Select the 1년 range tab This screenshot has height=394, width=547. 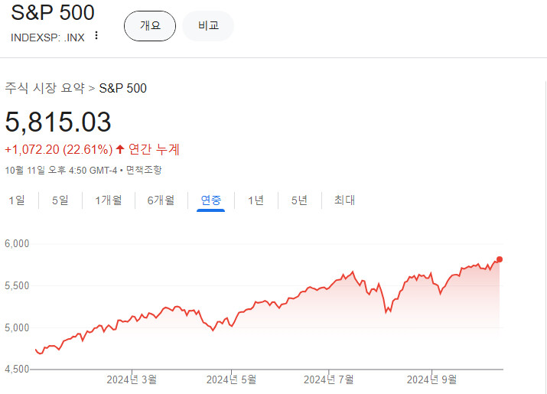(x=256, y=200)
